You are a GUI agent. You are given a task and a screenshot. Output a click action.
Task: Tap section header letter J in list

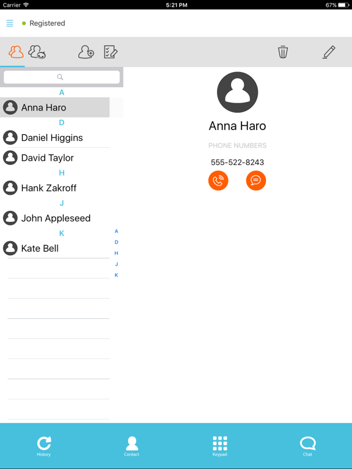62,203
